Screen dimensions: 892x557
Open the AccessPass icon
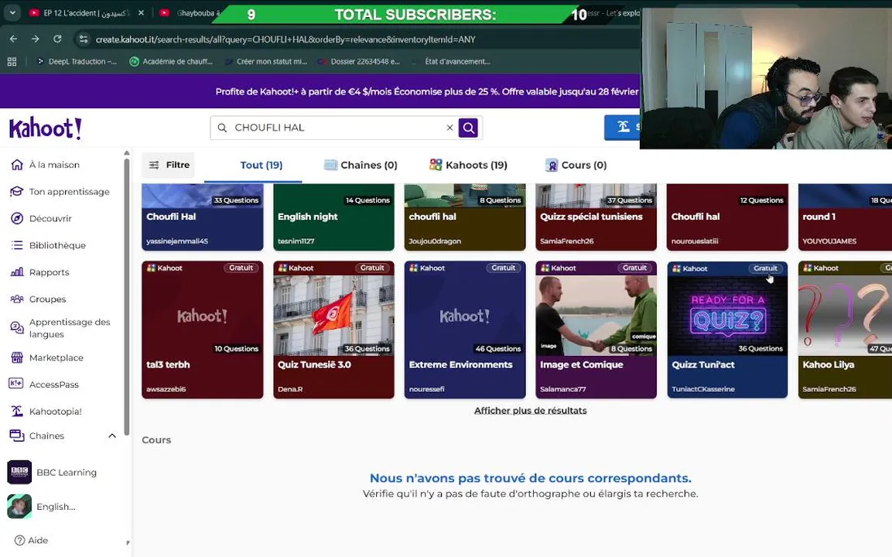[16, 384]
